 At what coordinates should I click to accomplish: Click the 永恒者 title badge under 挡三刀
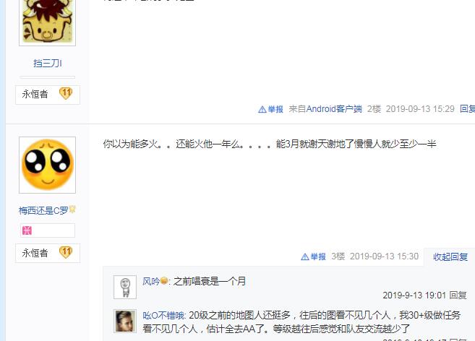click(x=48, y=95)
